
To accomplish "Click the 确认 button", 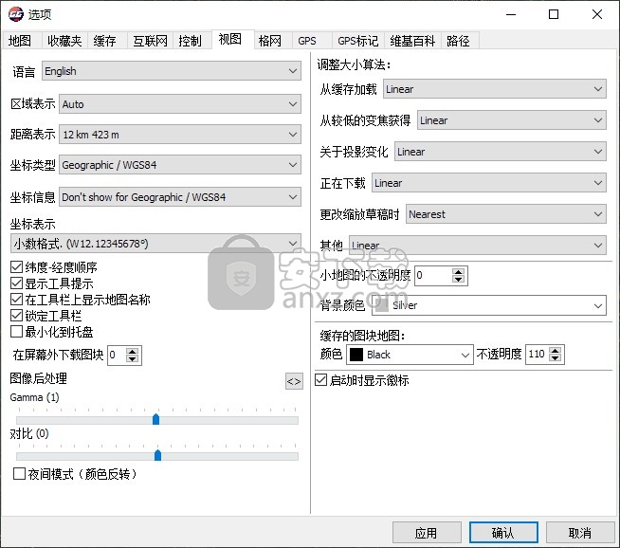I will pyautogui.click(x=502, y=533).
